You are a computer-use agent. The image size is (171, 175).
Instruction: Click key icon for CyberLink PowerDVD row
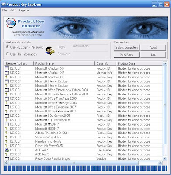coord(7,146)
